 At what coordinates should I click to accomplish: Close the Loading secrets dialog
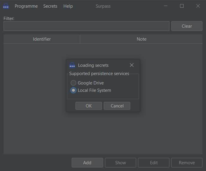click(132, 65)
